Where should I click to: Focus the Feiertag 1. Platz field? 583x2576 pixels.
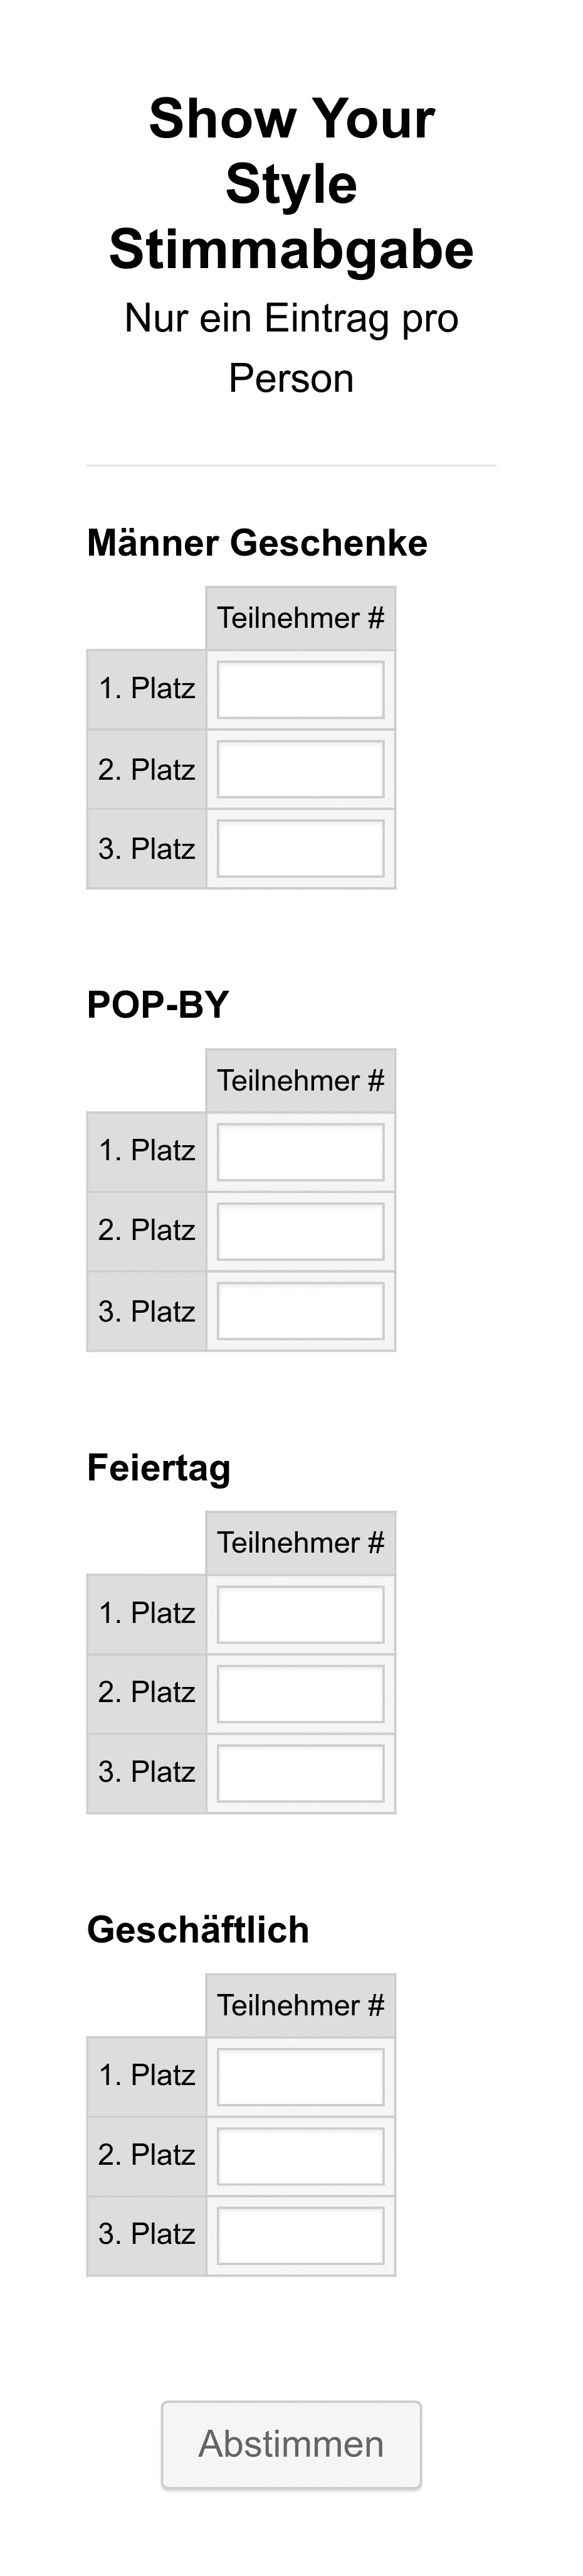[300, 1614]
